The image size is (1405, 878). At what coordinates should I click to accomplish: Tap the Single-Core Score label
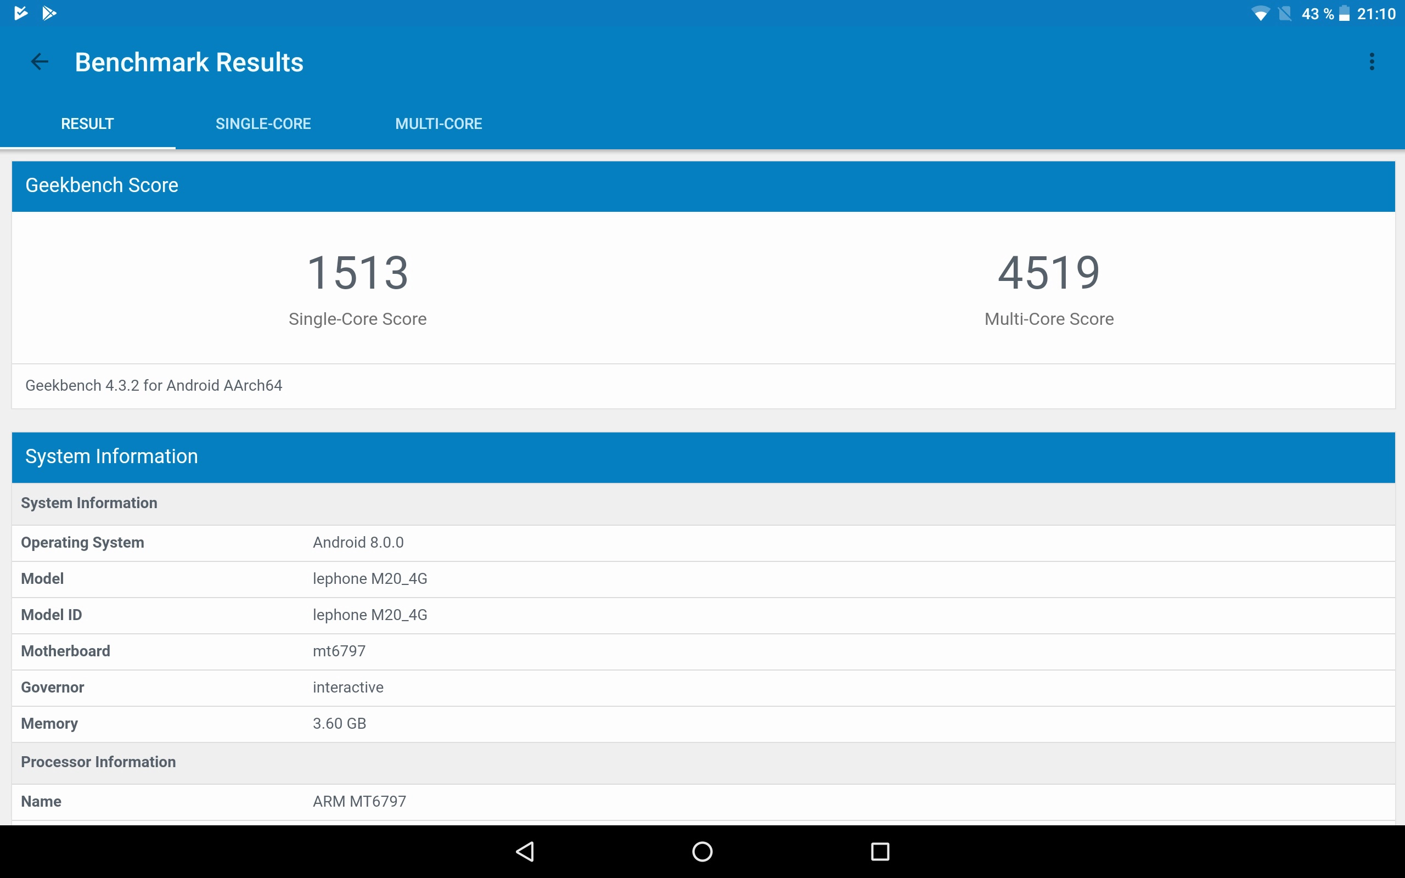point(358,319)
